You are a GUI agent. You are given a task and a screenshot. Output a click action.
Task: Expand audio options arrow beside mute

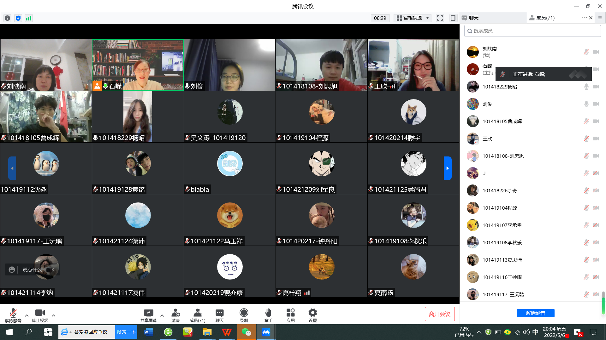[x=27, y=315]
